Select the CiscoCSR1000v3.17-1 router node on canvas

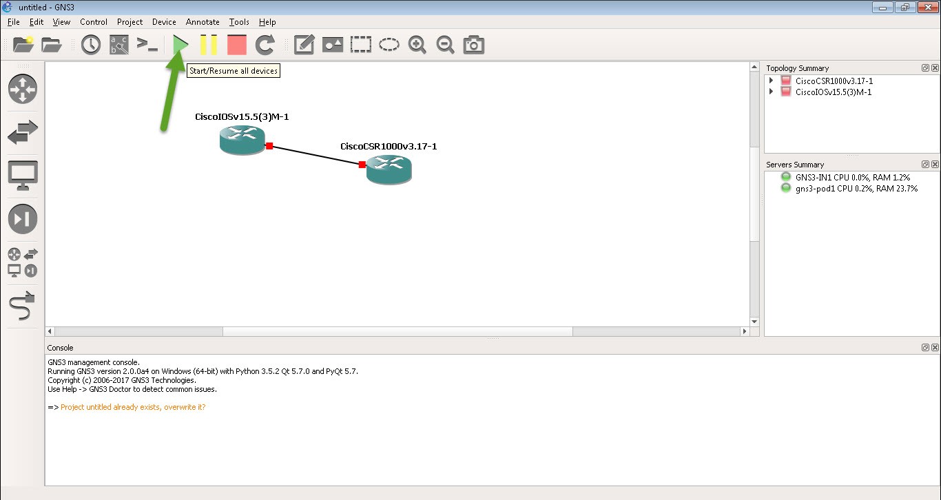click(x=389, y=169)
